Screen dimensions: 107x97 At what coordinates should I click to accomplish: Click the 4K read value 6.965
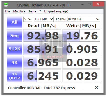coord(42,62)
